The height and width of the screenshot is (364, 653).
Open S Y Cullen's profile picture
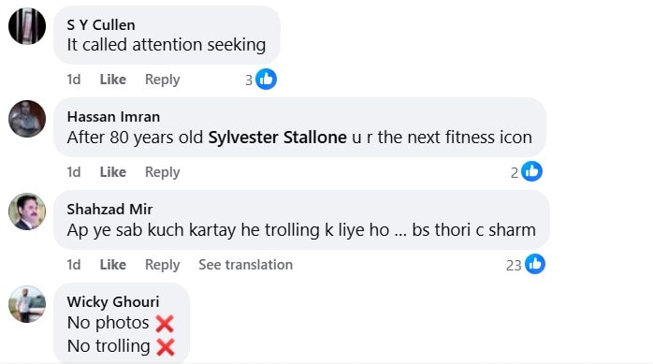[27, 26]
